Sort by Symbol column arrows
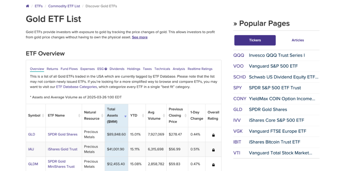The width and height of the screenshot is (349, 171). pyautogui.click(x=43, y=116)
